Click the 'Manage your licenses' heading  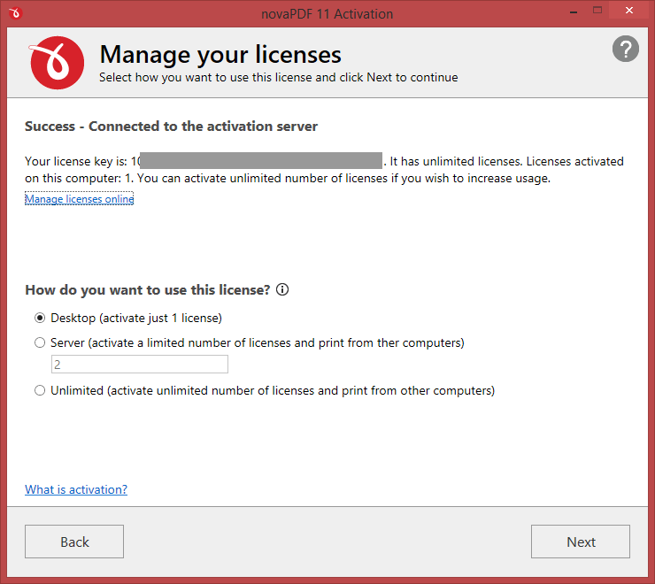(x=220, y=54)
